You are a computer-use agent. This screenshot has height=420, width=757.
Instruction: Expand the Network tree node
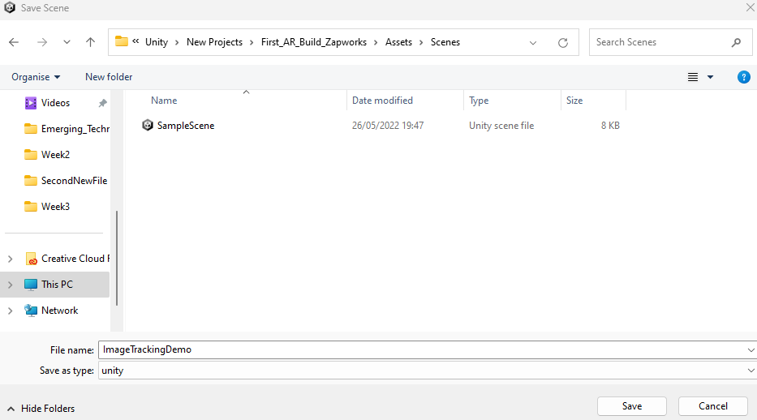point(10,311)
